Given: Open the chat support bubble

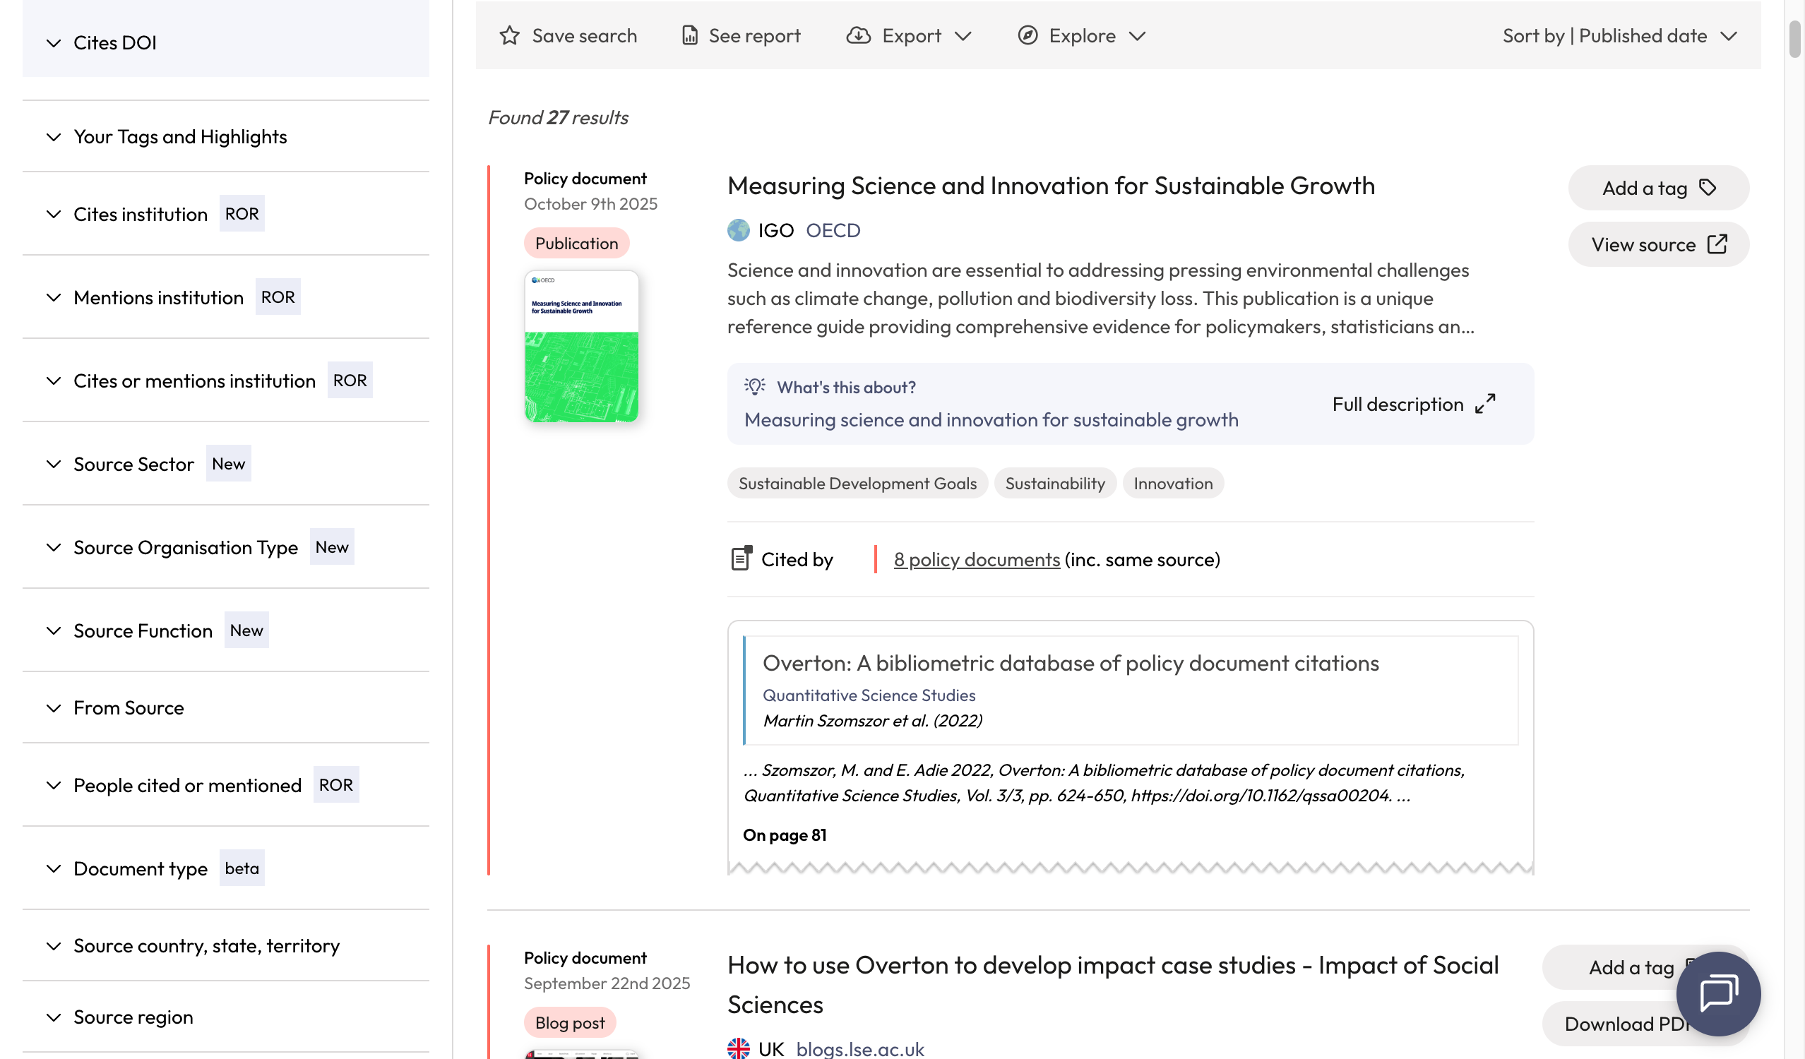Looking at the screenshot, I should (1718, 993).
